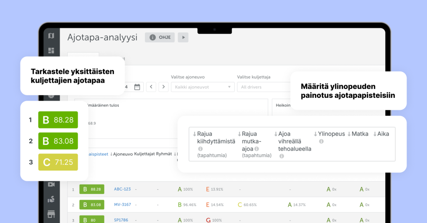Click the OHJE help button
Screen dimensions: 427x223
pyautogui.click(x=160, y=37)
